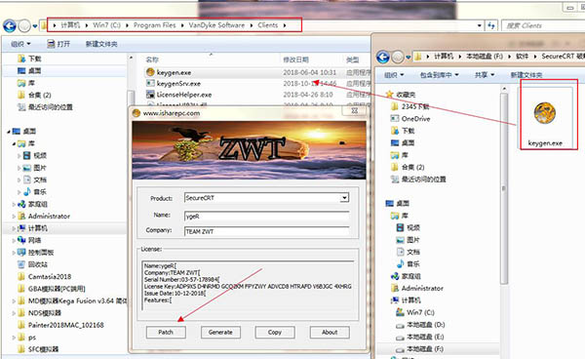The width and height of the screenshot is (585, 359).
Task: Click the Generate button
Action: click(220, 332)
